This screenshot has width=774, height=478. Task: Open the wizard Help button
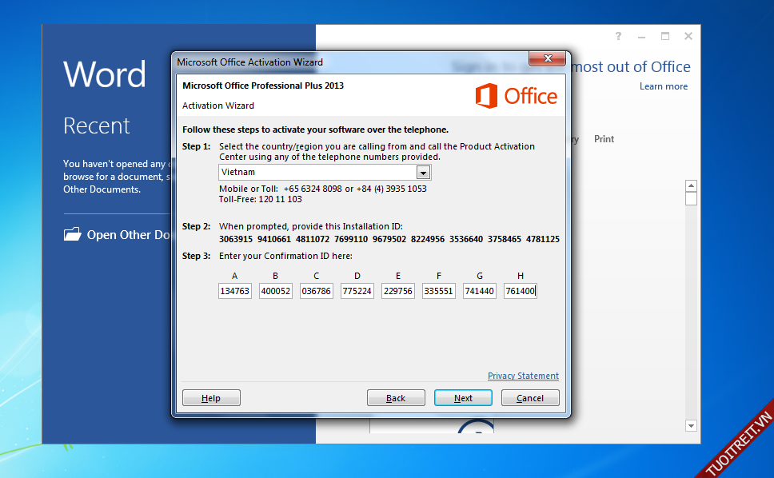(x=211, y=398)
